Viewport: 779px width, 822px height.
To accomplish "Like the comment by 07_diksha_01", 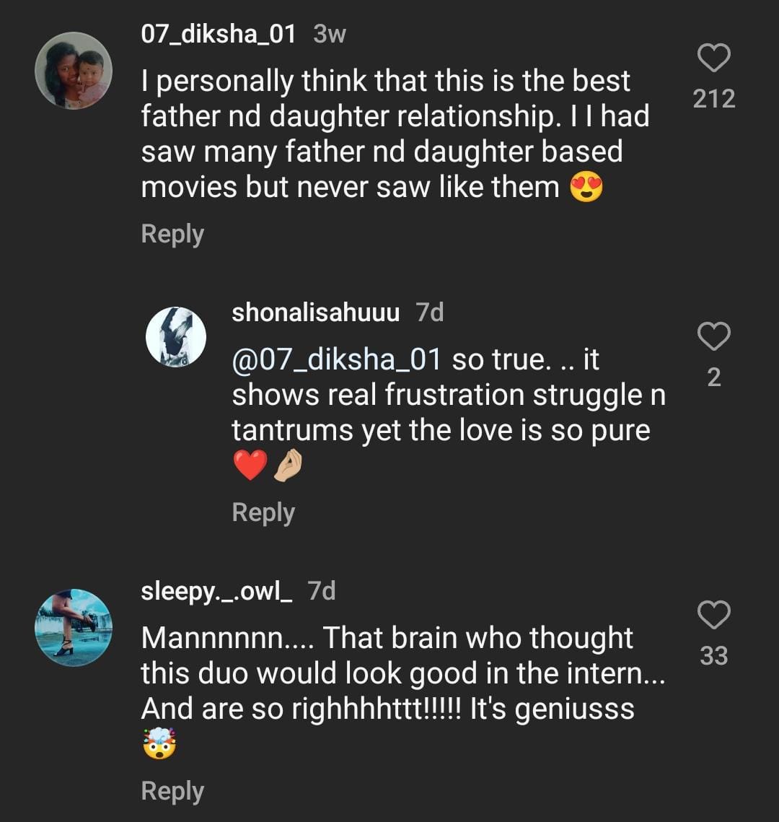I will pyautogui.click(x=714, y=58).
